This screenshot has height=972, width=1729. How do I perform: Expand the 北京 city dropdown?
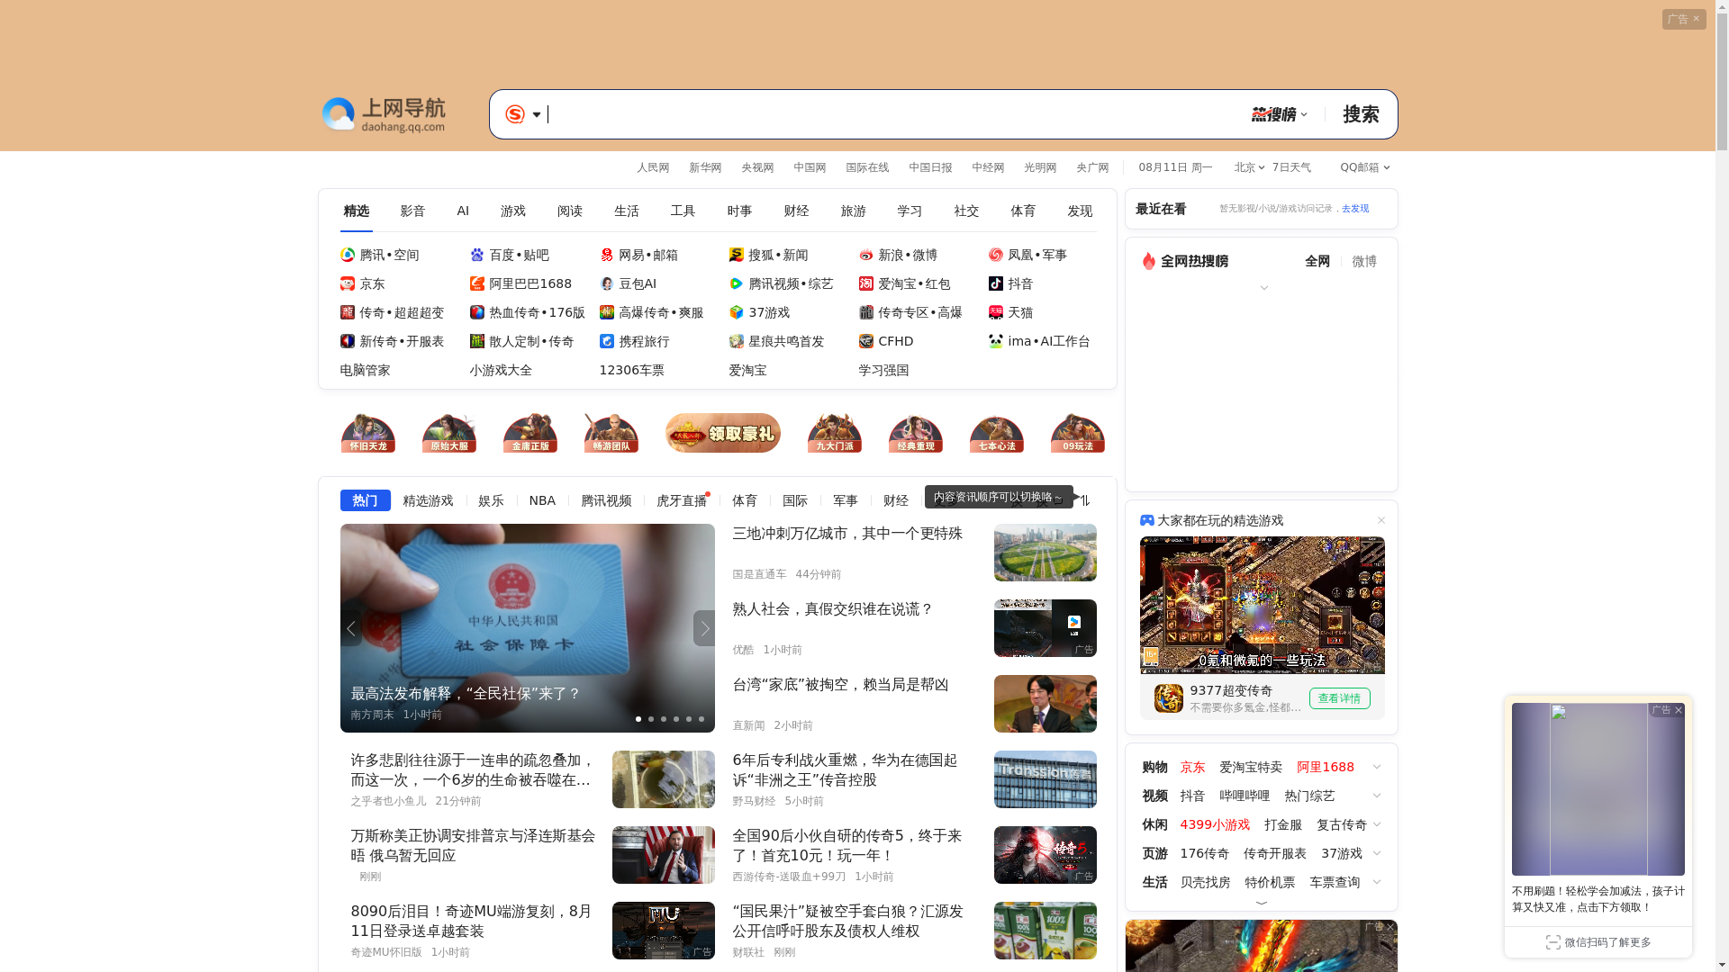[x=1249, y=167]
